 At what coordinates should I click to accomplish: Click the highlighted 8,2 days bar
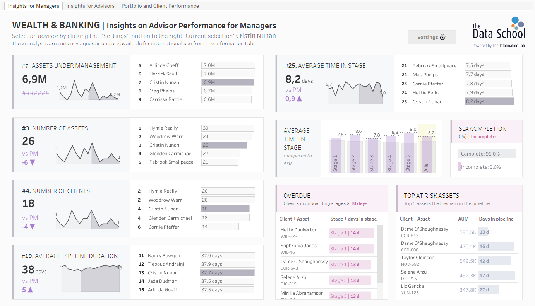pos(489,101)
